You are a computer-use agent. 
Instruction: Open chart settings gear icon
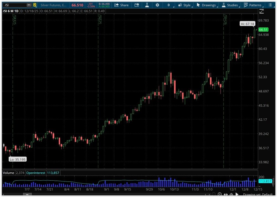click(x=157, y=5)
